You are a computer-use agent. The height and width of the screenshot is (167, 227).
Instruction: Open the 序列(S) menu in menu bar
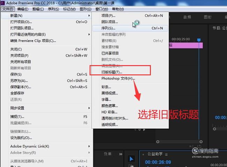pos(53,9)
